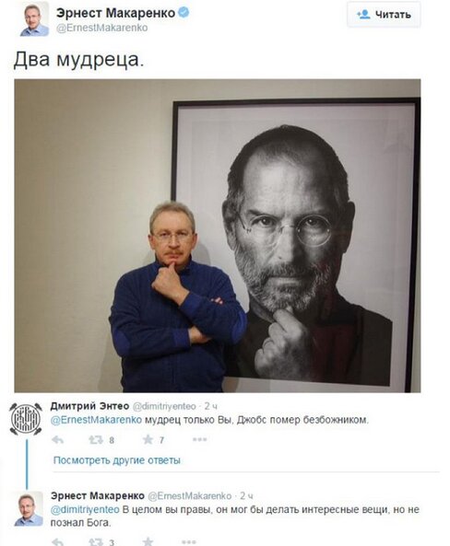
Task: Reply to Макаренко's bottom tweet with arrow icon
Action: click(57, 541)
